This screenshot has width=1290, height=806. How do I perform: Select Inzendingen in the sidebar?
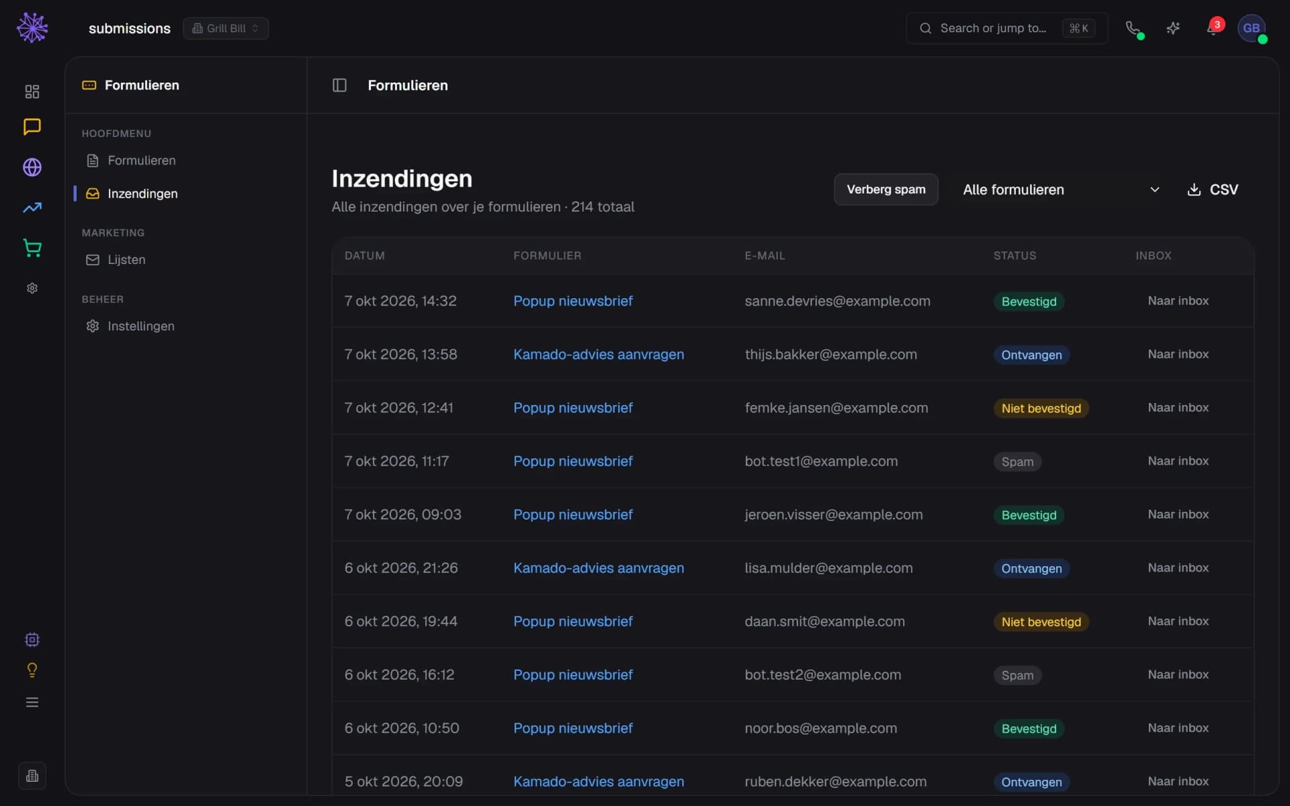(x=142, y=193)
